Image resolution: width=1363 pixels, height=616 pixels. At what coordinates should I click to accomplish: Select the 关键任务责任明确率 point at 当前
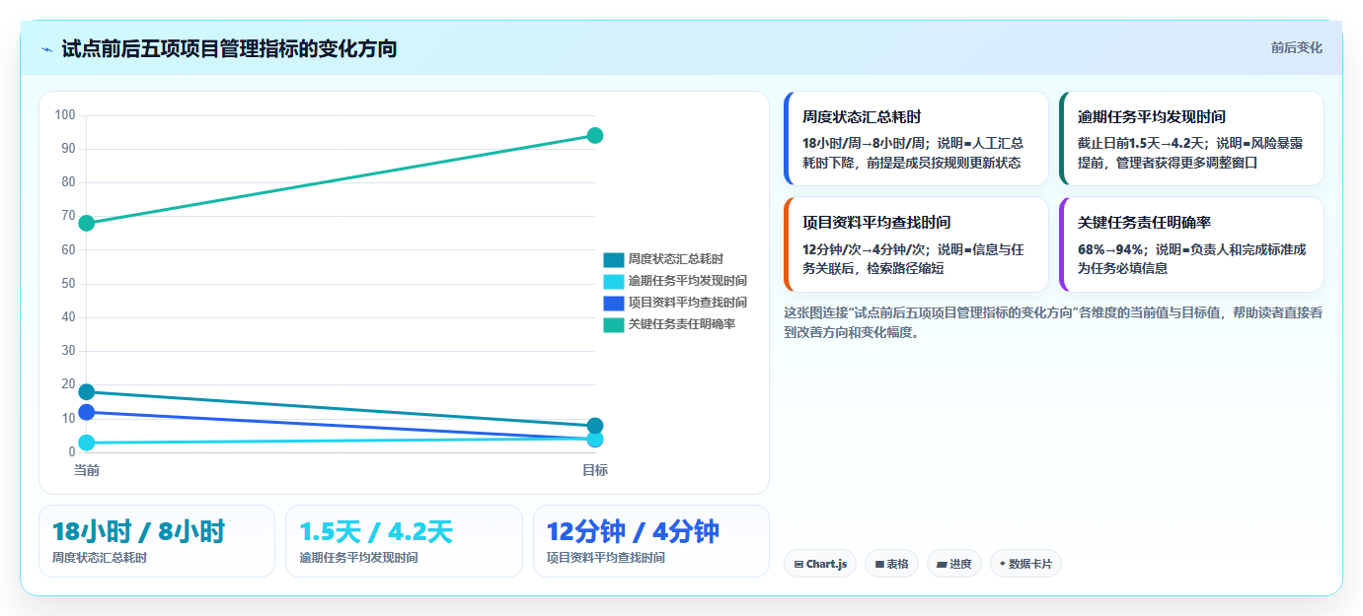[87, 223]
